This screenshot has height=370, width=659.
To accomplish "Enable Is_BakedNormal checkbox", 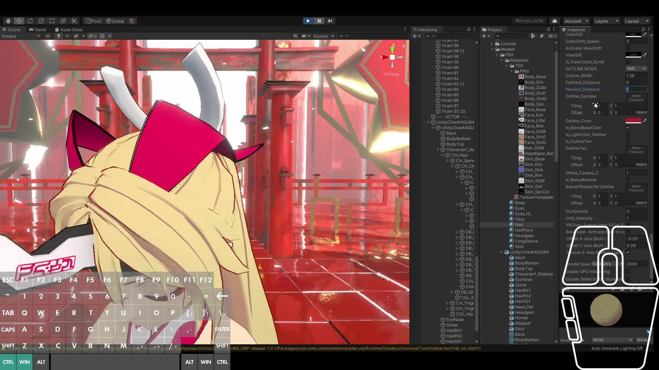I will [x=628, y=180].
